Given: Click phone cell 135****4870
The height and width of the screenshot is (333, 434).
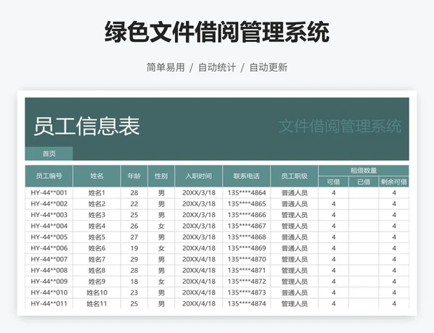Looking at the screenshot, I should click(247, 259).
